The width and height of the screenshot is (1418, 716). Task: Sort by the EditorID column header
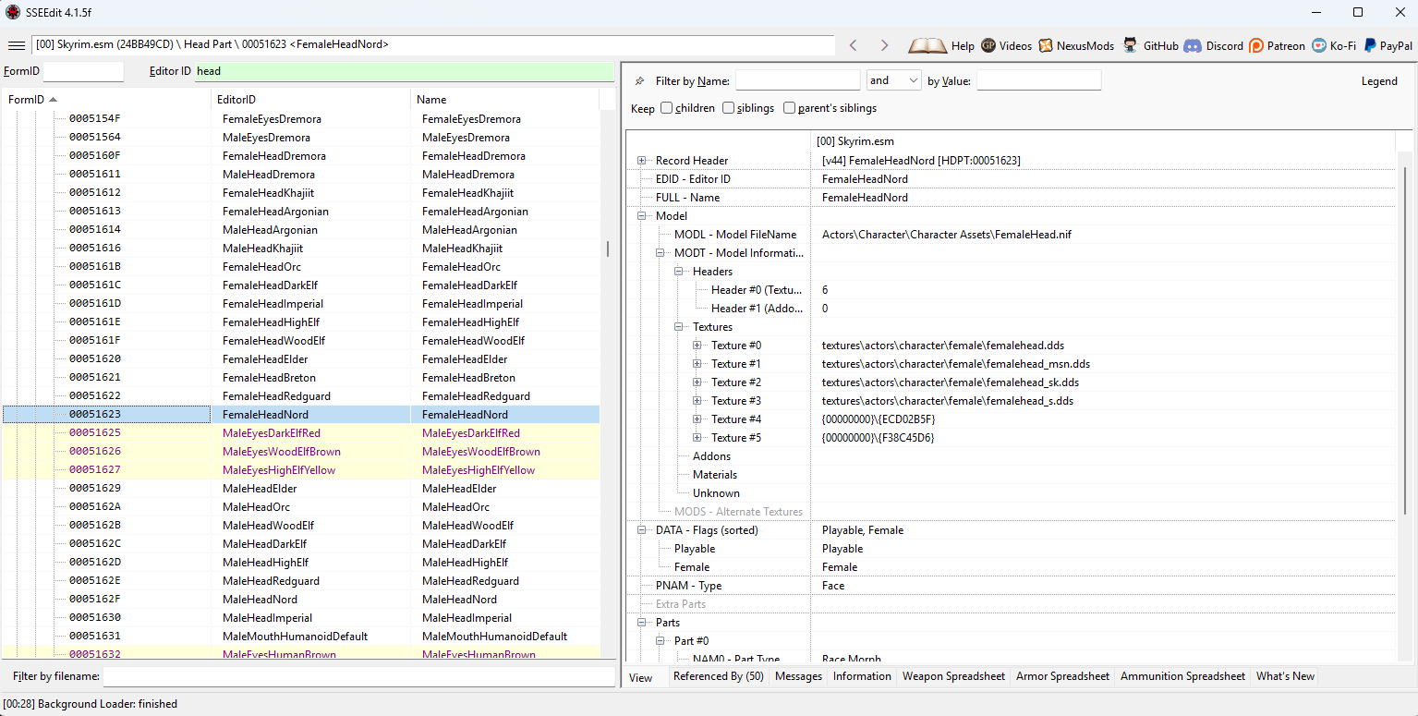point(311,100)
